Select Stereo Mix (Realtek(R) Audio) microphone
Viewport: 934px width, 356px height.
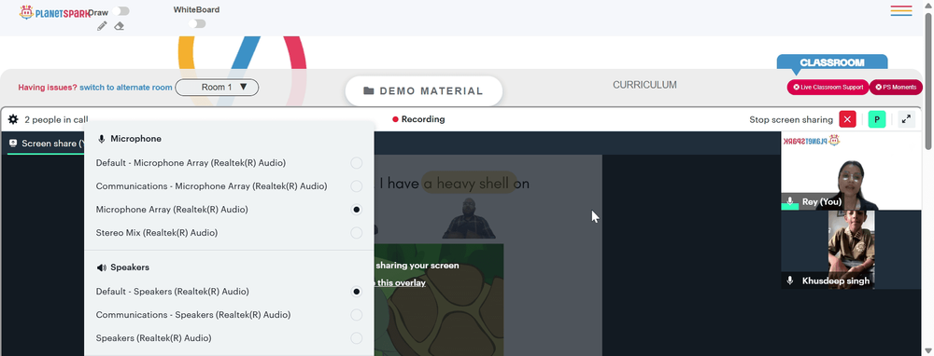coord(229,233)
